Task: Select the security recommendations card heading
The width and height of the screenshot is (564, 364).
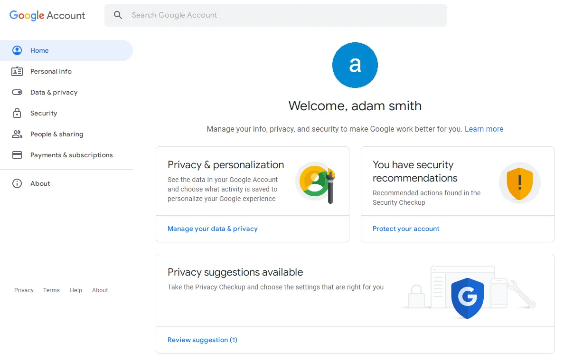Action: (x=415, y=172)
